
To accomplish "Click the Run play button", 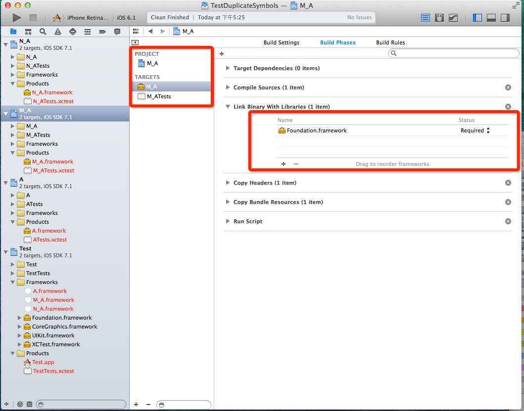I will 16,17.
